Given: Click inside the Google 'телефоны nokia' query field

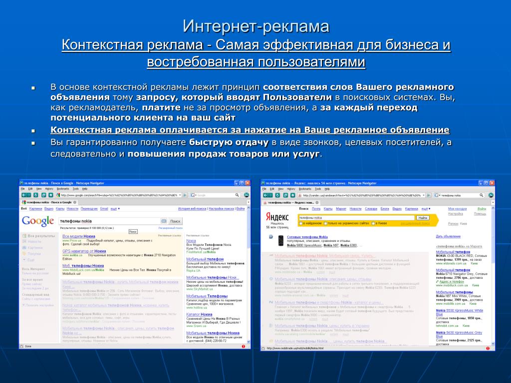Looking at the screenshot, I should (x=109, y=221).
